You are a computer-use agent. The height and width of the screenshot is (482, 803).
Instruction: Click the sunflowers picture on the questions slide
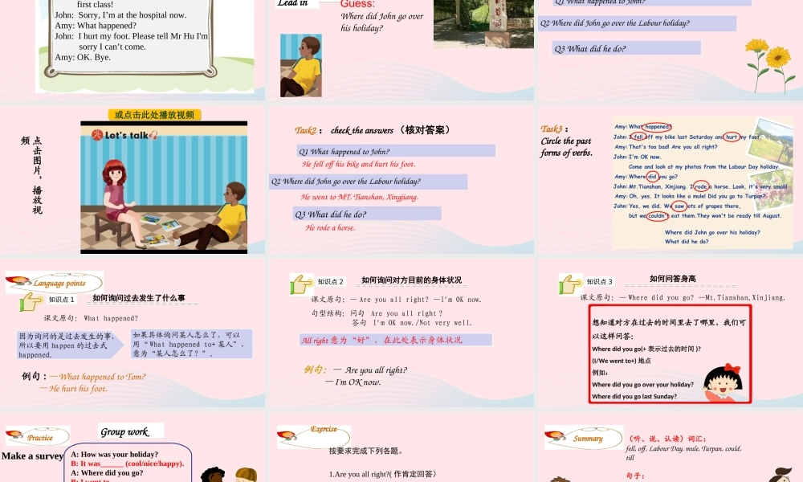[770, 65]
